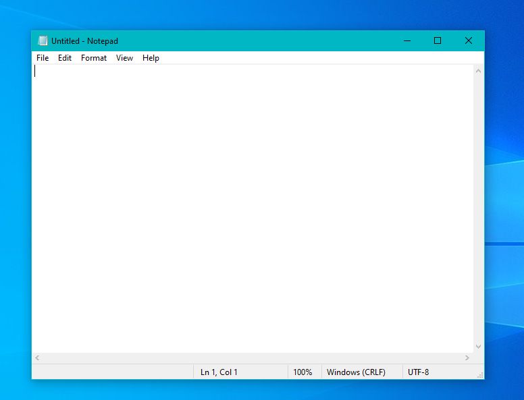
Task: Maximize the Notepad window
Action: [x=438, y=40]
